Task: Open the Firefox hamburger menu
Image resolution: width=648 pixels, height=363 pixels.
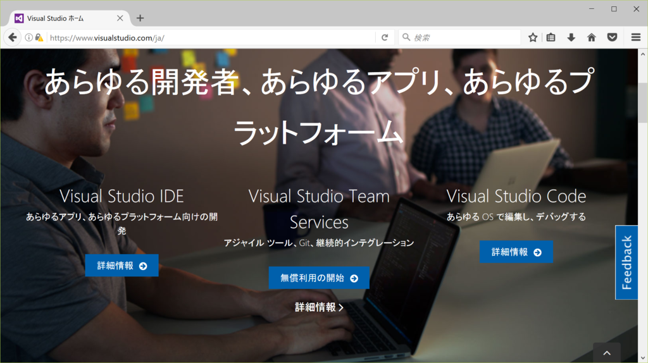Action: tap(636, 37)
